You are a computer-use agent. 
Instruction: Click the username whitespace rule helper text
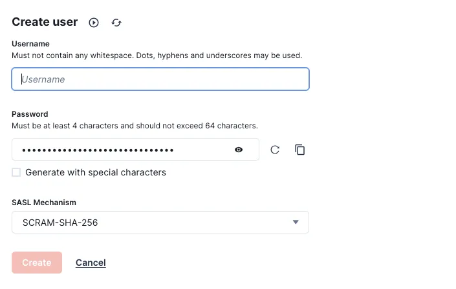click(x=157, y=55)
